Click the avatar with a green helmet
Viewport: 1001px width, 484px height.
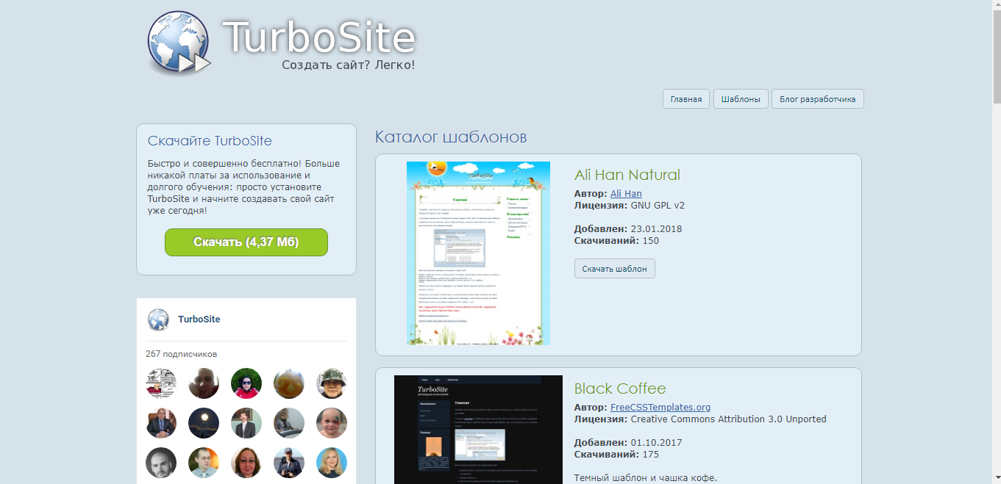tap(332, 383)
